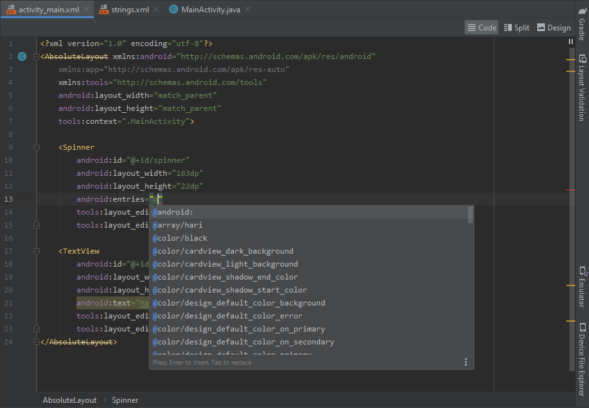This screenshot has width=589, height=408.
Task: Open the Layout Validation panel
Action: 582,88
